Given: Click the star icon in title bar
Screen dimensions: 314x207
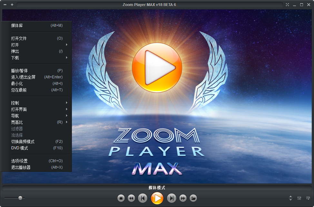Looking at the screenshot, I should click(x=12, y=5).
